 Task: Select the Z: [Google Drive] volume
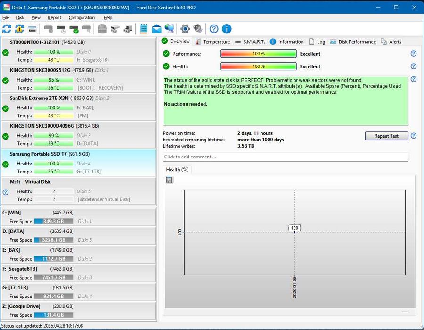tap(79, 311)
